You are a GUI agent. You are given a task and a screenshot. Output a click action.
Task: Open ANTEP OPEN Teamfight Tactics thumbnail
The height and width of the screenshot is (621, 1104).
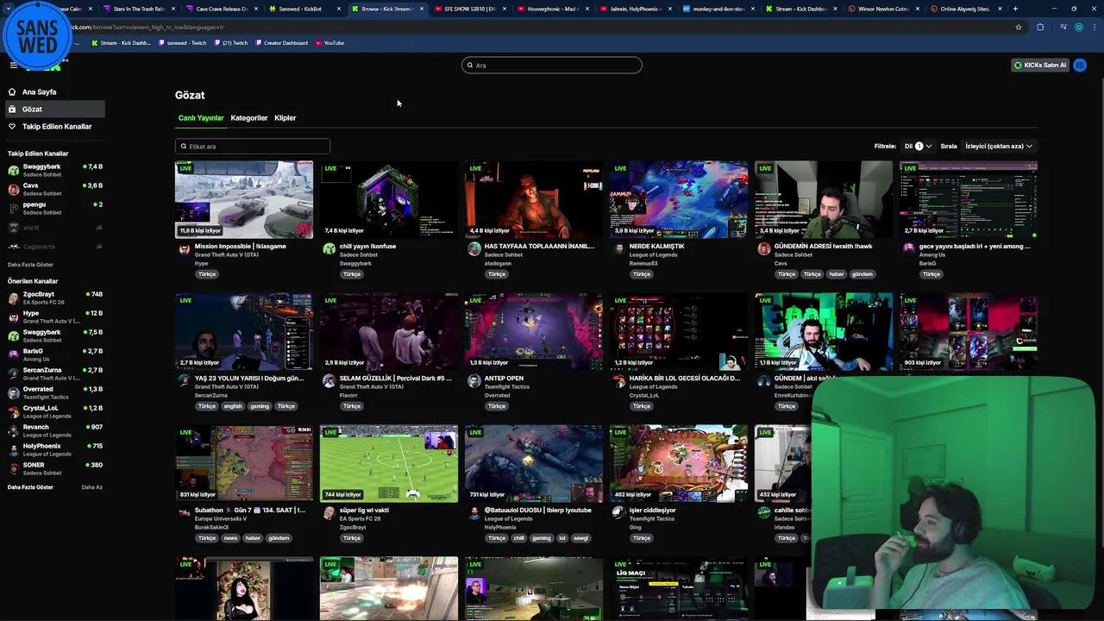coord(534,331)
